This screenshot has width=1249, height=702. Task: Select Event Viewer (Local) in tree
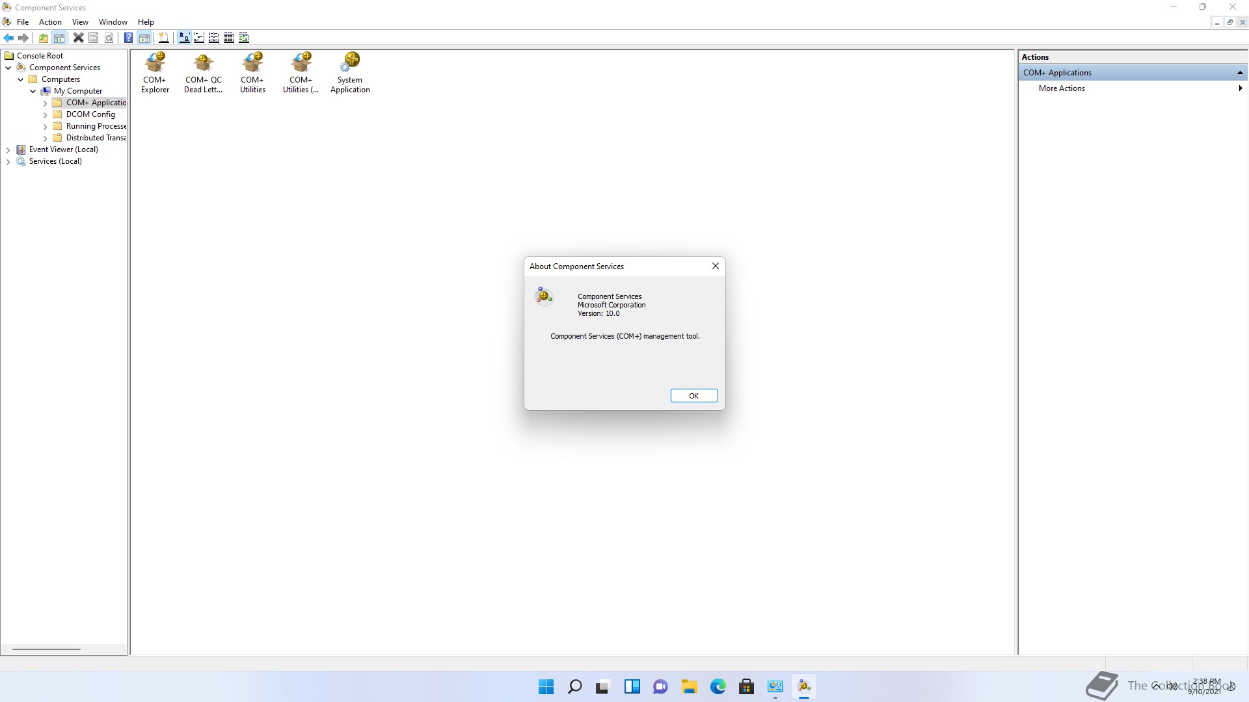click(x=63, y=149)
